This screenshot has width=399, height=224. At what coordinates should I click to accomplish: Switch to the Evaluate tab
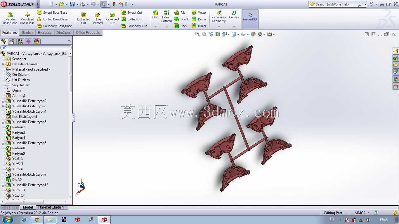point(45,33)
